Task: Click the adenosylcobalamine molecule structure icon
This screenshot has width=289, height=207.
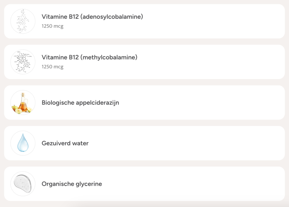Action: click(23, 21)
